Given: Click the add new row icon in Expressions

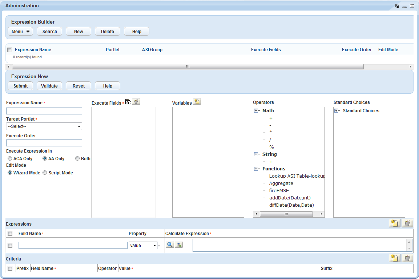Looking at the screenshot, I should tap(394, 223).
